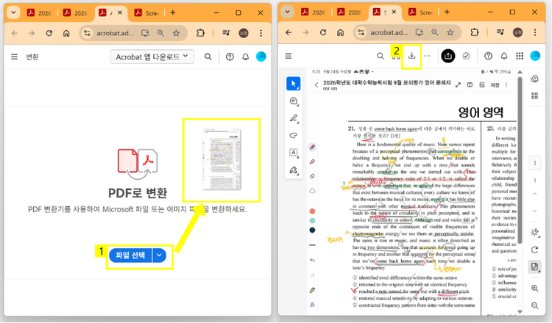Click the page number 1 box on the sidebar
The width and height of the screenshot is (552, 323).
[534, 163]
